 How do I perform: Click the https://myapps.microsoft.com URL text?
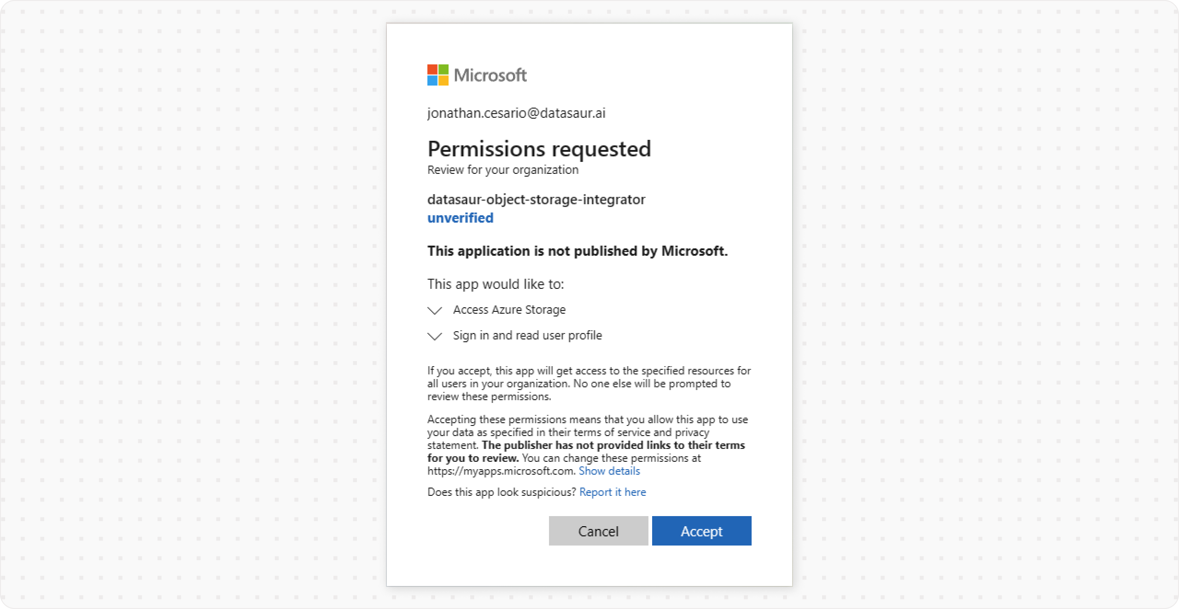coord(501,471)
